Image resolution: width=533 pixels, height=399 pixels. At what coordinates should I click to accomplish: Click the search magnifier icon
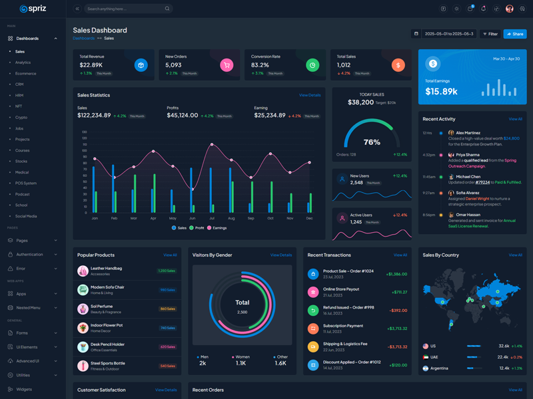167,9
